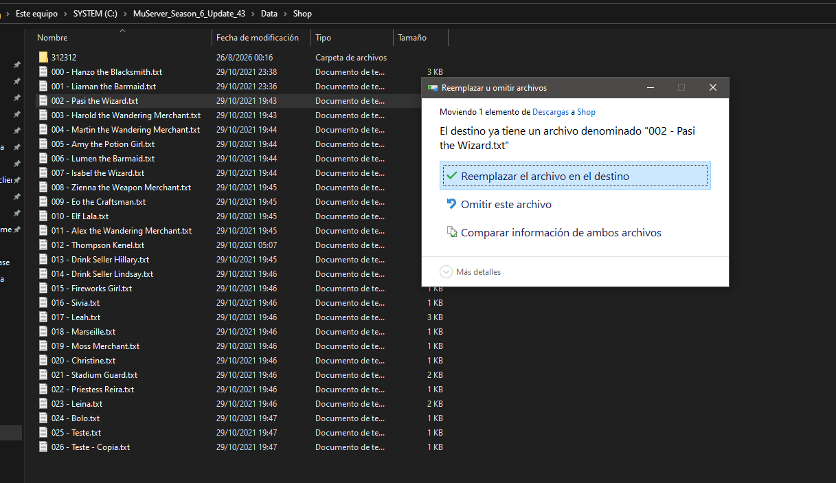
Task: Select 008 - Zienna the Weapon Merchant.txt
Action: [x=121, y=188]
